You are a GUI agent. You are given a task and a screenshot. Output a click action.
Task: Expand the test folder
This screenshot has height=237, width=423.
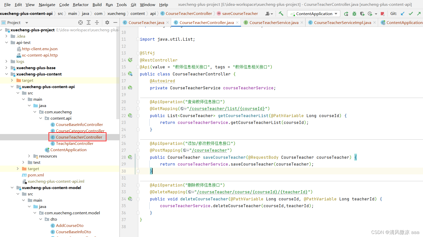[23, 163]
